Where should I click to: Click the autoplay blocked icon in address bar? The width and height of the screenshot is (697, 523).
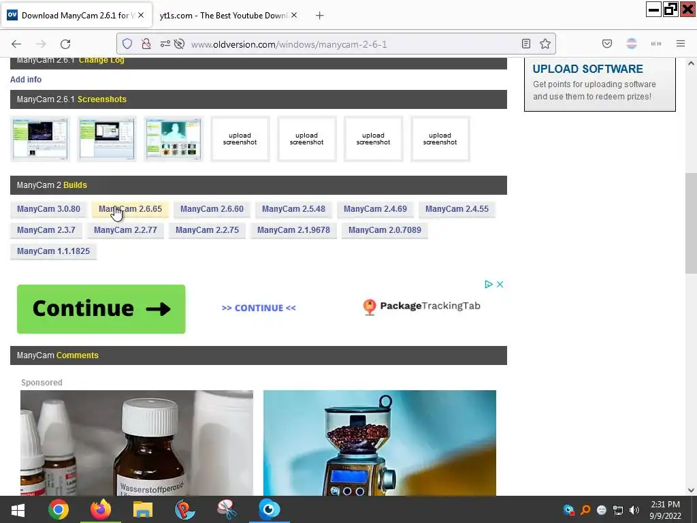point(179,44)
